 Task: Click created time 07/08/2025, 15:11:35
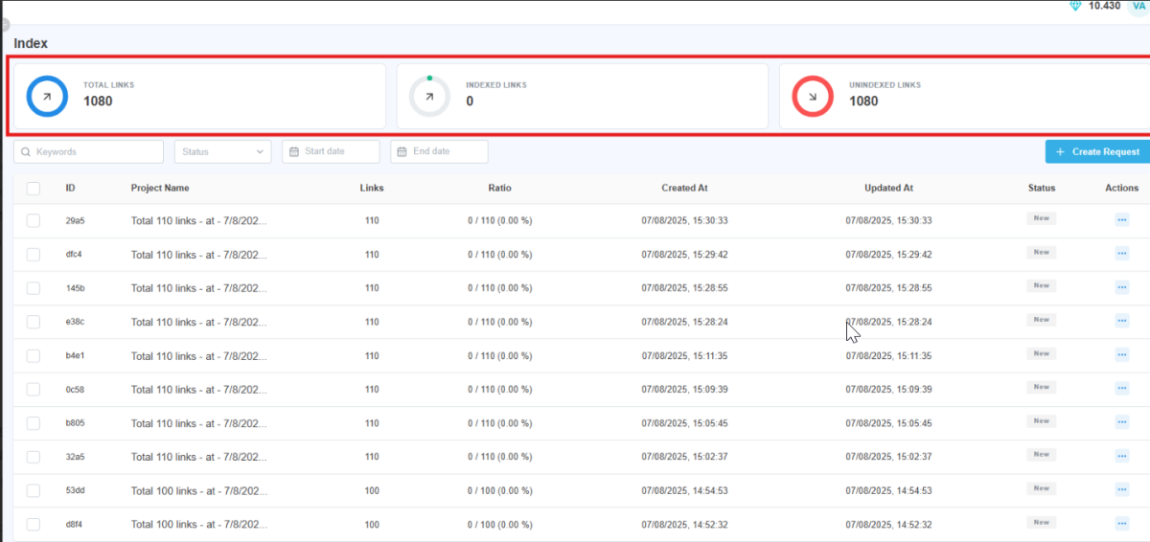click(684, 355)
